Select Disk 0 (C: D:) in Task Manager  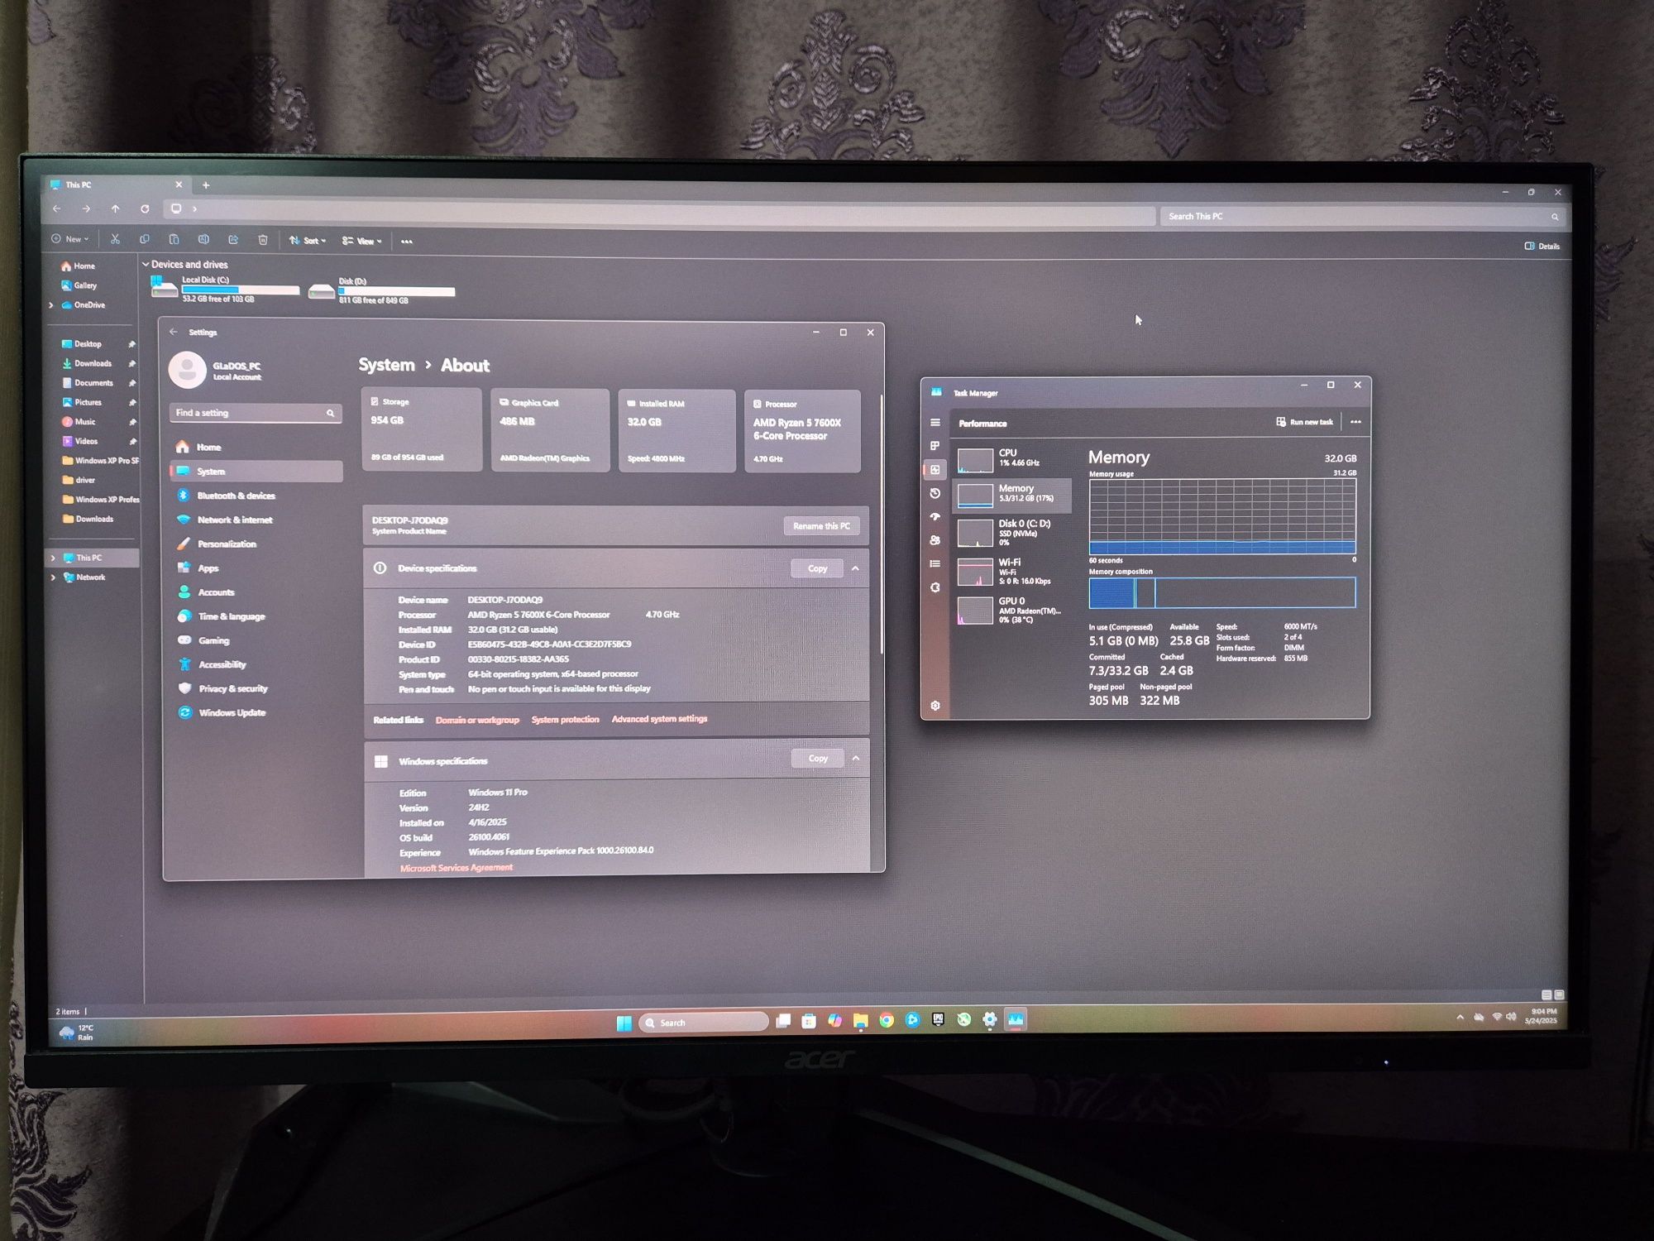point(1011,533)
